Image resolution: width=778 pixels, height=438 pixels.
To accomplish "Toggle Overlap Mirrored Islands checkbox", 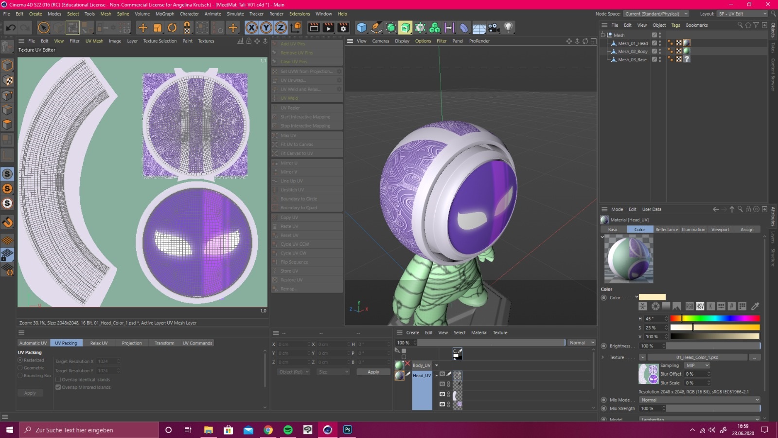I will (58, 387).
